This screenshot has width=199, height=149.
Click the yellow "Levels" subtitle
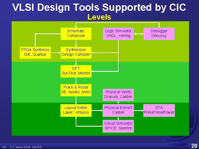coord(99,17)
